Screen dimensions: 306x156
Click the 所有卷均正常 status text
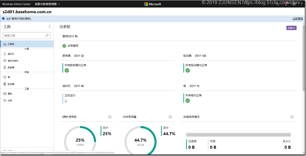(x=193, y=95)
